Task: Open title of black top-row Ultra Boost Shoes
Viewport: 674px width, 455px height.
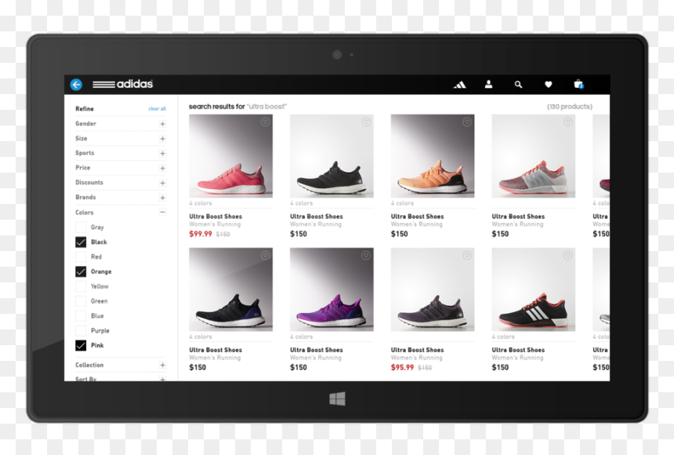Action: 317,217
